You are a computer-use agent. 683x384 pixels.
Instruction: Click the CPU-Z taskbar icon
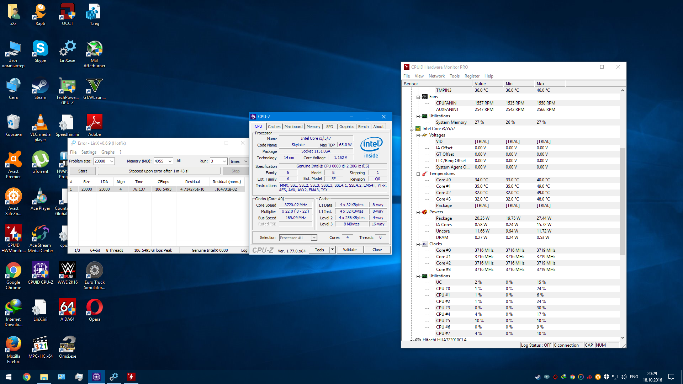[x=96, y=377]
